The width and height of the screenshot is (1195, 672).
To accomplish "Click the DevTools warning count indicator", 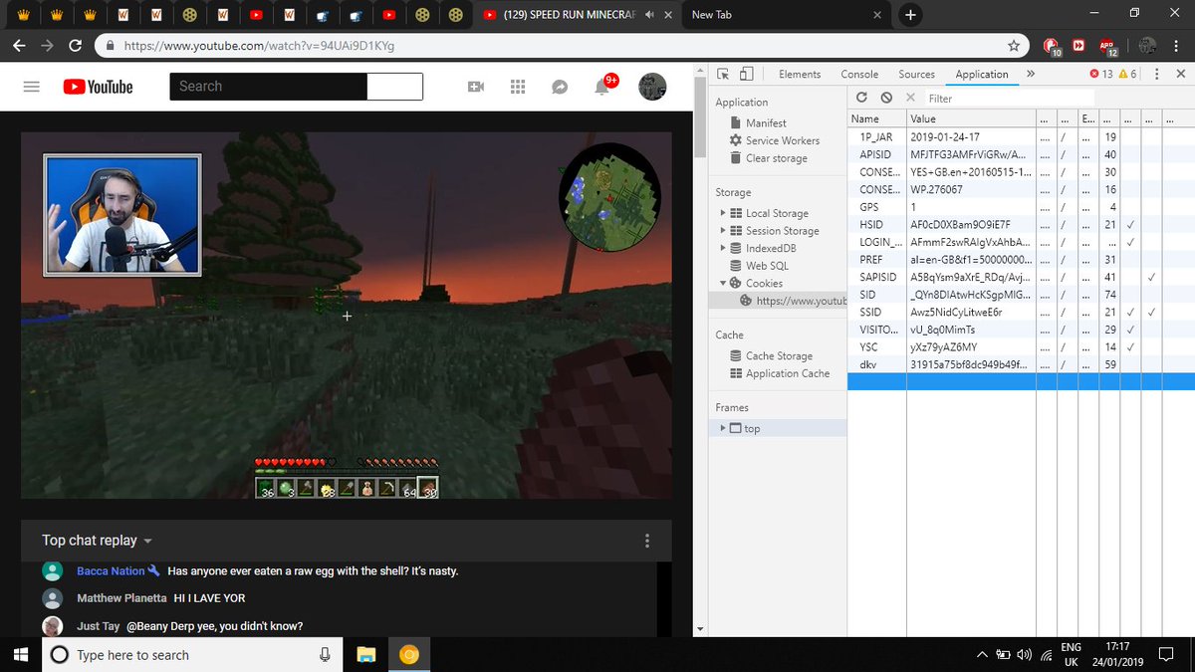I will [1127, 74].
